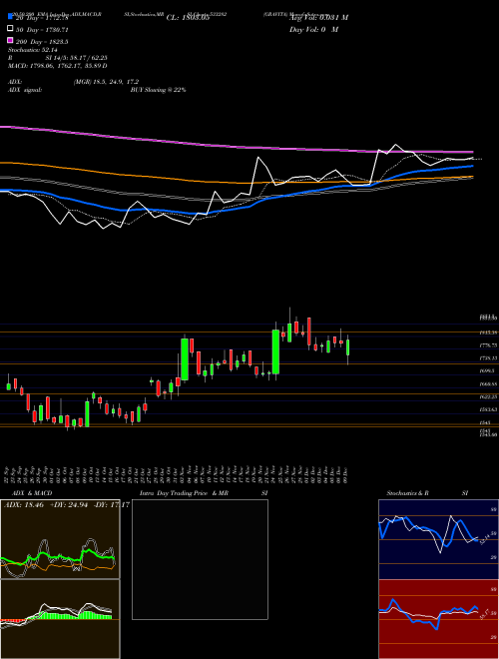The height and width of the screenshot is (659, 499).
Task: Click the 'ADX & MACD' panel title
Action: tap(32, 493)
